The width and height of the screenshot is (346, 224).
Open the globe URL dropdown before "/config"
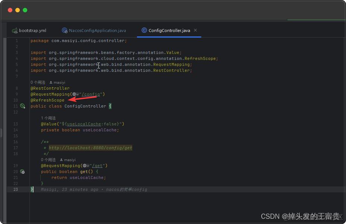(75, 94)
